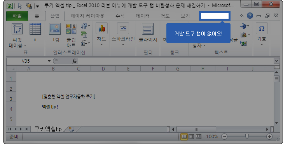Click cell text 엑셀 tip!
Image resolution: width=283 pixels, height=144 pixels.
(x=50, y=107)
